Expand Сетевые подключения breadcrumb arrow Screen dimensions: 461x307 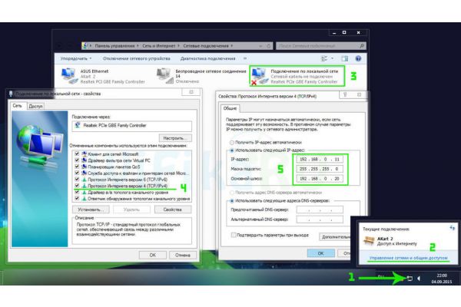(232, 46)
